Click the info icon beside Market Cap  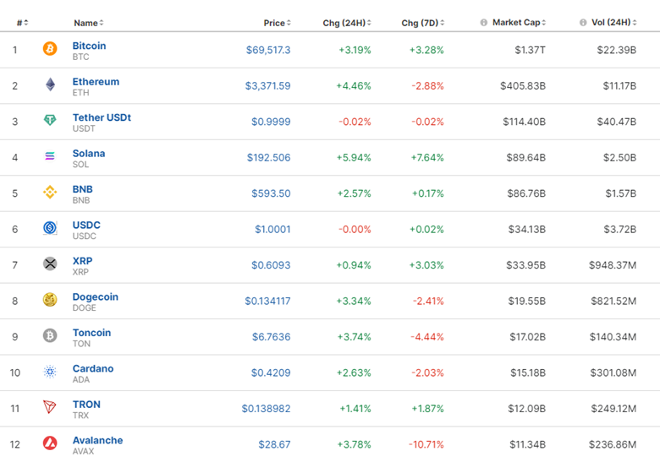click(484, 22)
